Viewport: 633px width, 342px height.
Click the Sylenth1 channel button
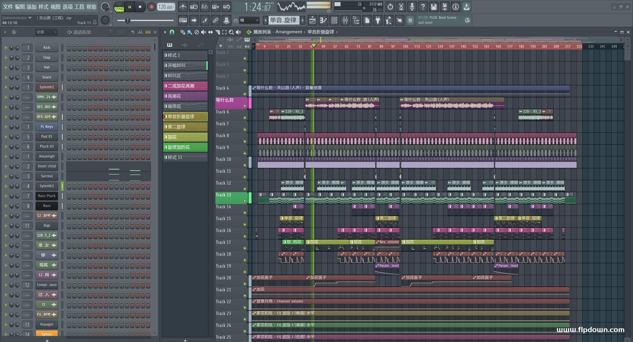[46, 87]
